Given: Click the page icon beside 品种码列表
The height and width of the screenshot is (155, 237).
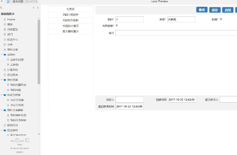Looking at the screenshot, I should pyautogui.click(x=8, y=60).
